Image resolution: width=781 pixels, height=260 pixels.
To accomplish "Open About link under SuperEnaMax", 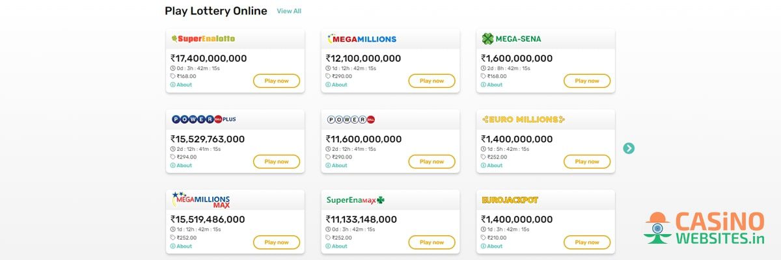I will pos(336,246).
